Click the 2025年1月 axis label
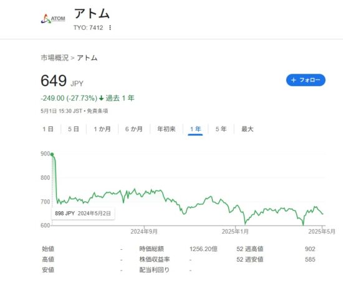Screen dimensions: 343x283 pos(235,232)
